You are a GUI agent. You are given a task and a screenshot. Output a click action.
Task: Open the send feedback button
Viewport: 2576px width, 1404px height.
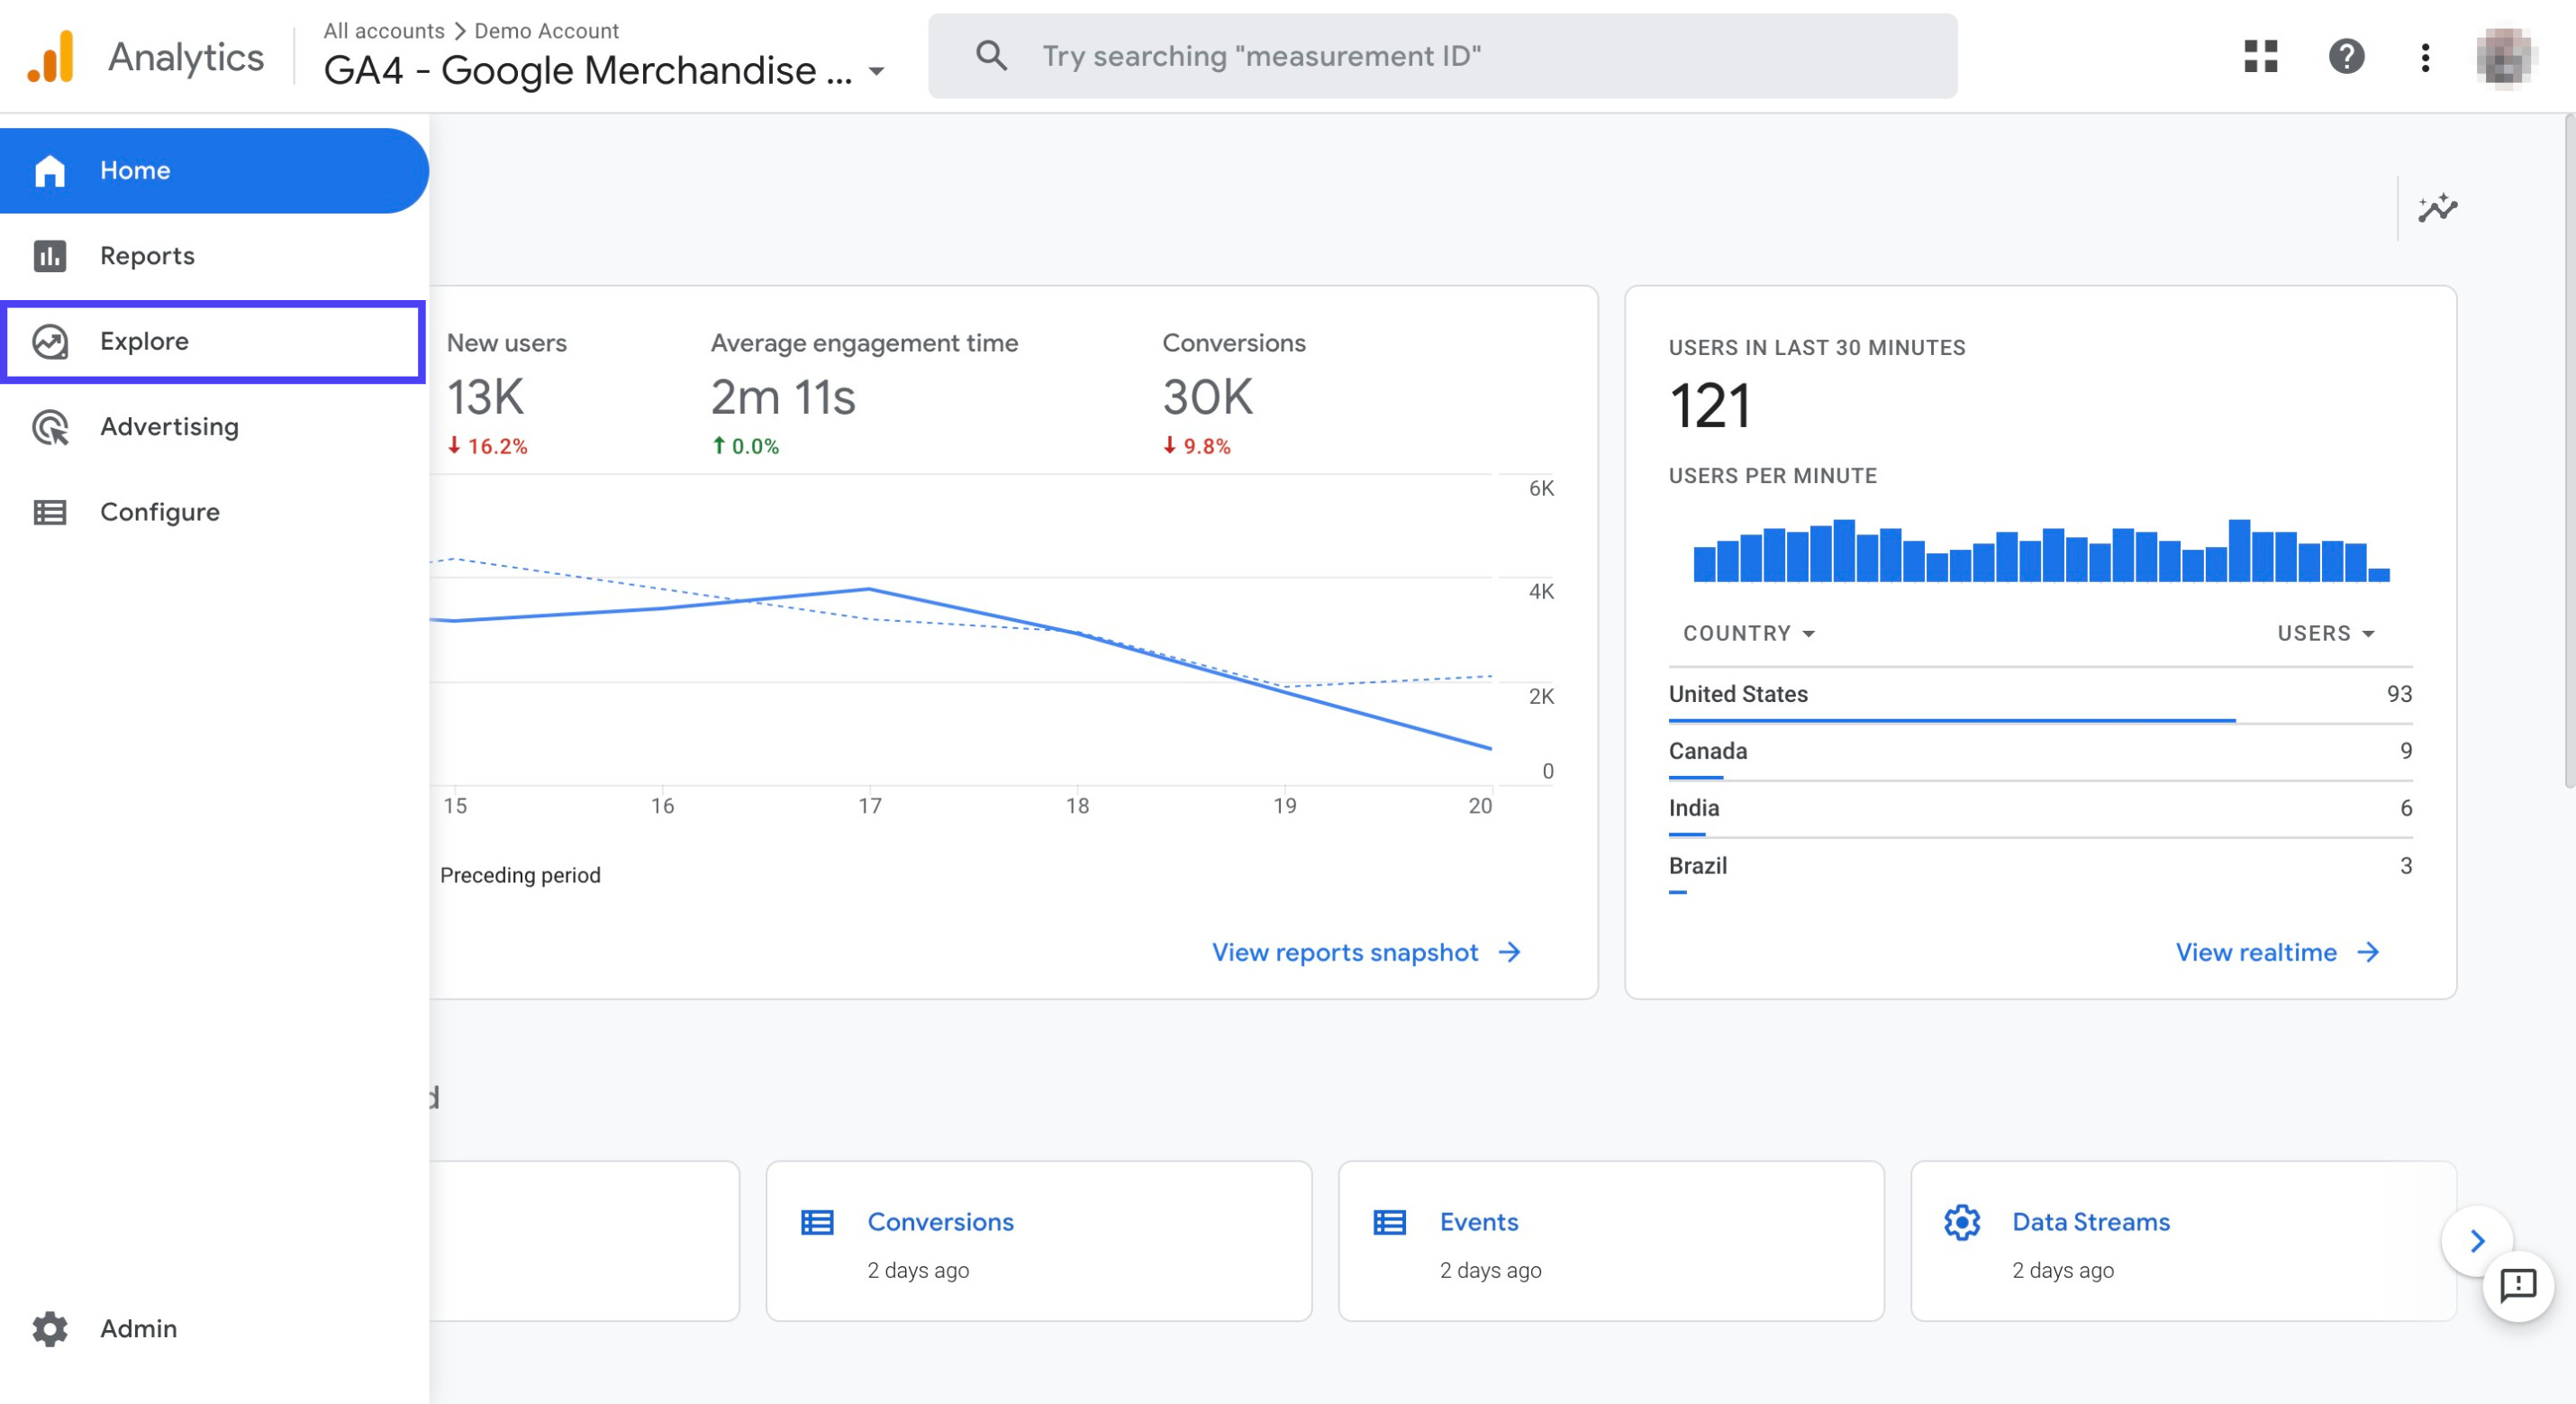click(x=2517, y=1285)
